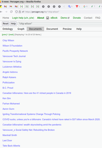Open the Help tab after Preview
Viewport: 102px width, 148px height.
pyautogui.click(x=79, y=29)
